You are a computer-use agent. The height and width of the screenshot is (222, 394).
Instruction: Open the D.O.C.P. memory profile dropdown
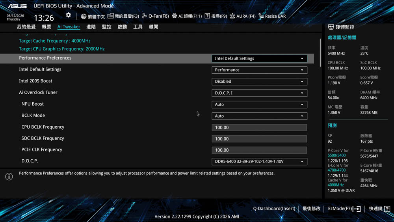[x=259, y=162]
